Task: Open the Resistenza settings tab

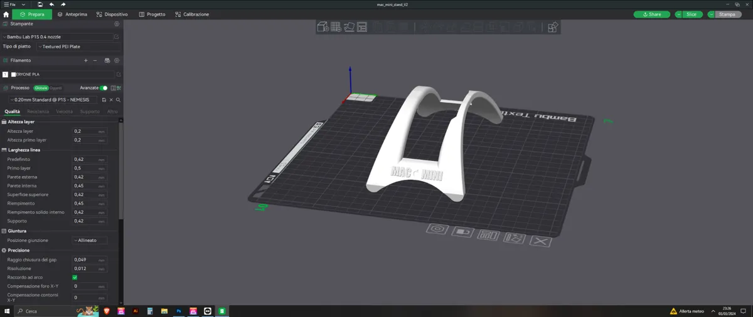Action: pyautogui.click(x=38, y=112)
